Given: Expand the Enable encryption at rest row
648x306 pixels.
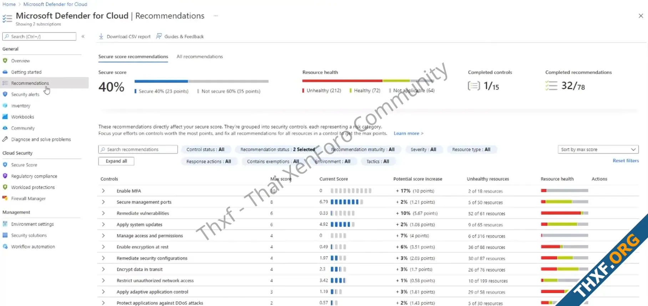Looking at the screenshot, I should pos(103,247).
